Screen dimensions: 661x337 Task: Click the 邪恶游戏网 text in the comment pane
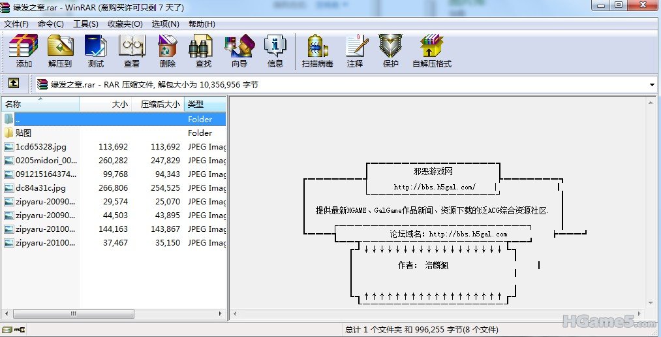point(433,171)
